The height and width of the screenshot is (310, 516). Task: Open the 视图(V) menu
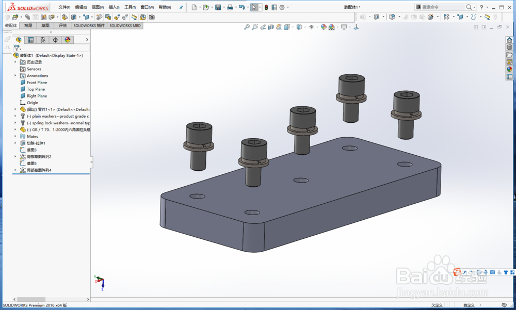[98, 7]
